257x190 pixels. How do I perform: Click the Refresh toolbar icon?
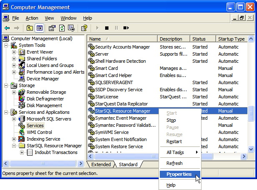coord(62,28)
